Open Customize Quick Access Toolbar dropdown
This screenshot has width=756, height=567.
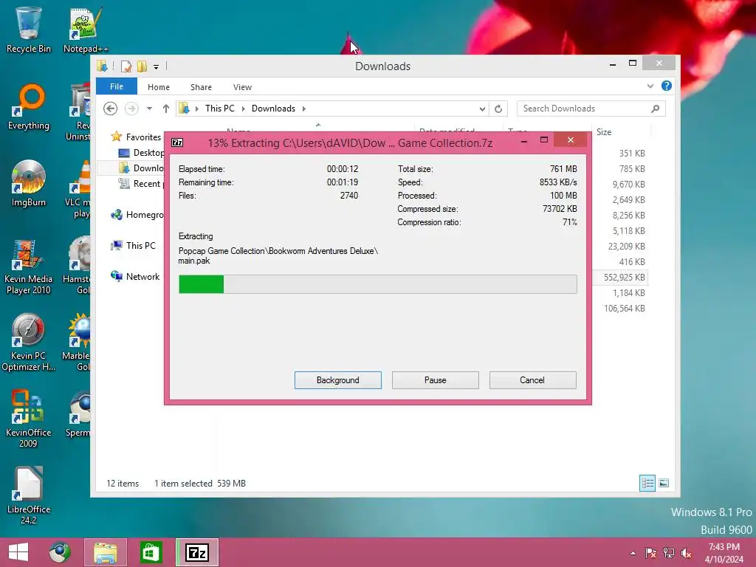tap(157, 67)
